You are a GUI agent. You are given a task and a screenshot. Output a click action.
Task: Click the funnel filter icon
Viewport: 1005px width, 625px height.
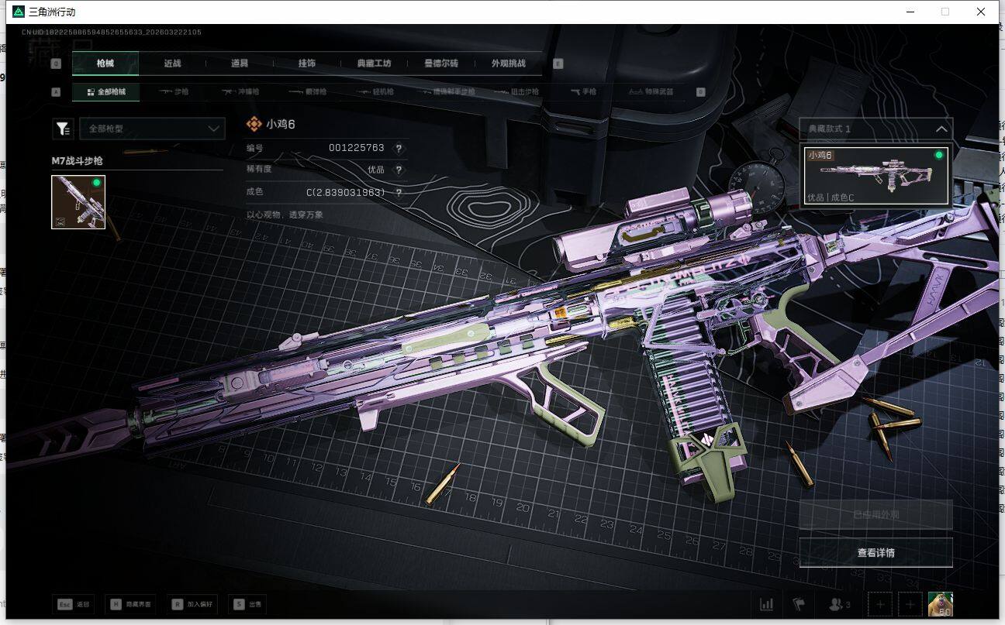63,129
